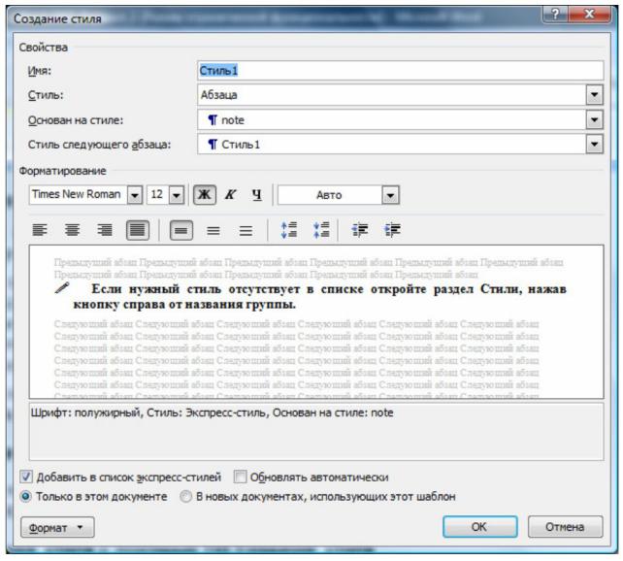Click the font size 12 box
The width and height of the screenshot is (623, 561).
point(158,195)
